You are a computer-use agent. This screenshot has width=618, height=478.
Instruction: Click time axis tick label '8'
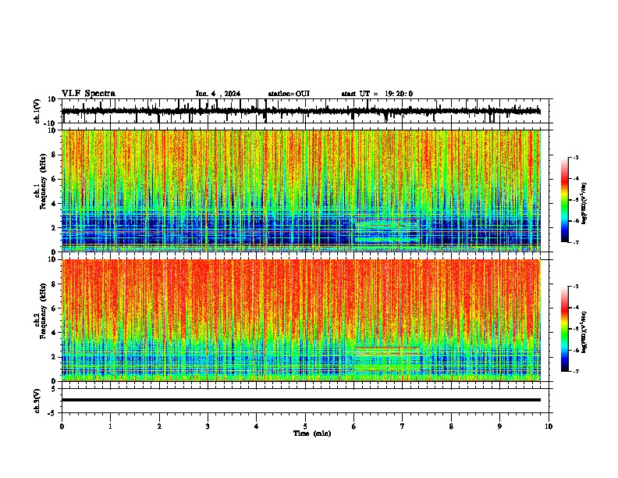pos(451,426)
